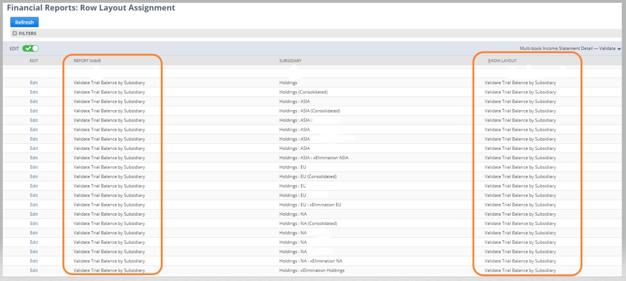Click the Refresh button

pyautogui.click(x=24, y=22)
